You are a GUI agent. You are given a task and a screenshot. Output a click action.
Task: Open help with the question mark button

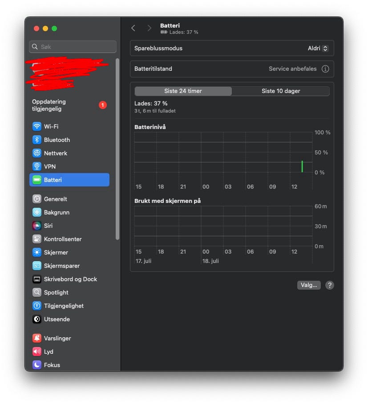(x=329, y=285)
